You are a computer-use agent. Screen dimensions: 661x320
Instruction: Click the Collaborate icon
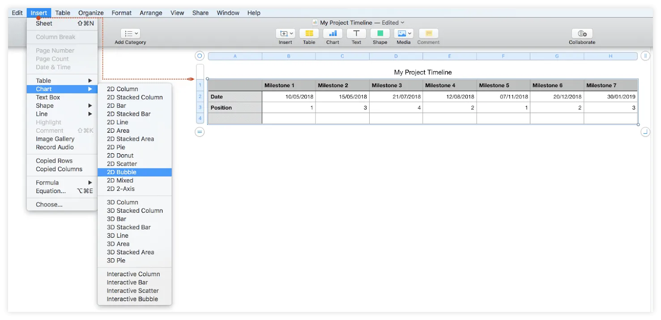click(582, 34)
